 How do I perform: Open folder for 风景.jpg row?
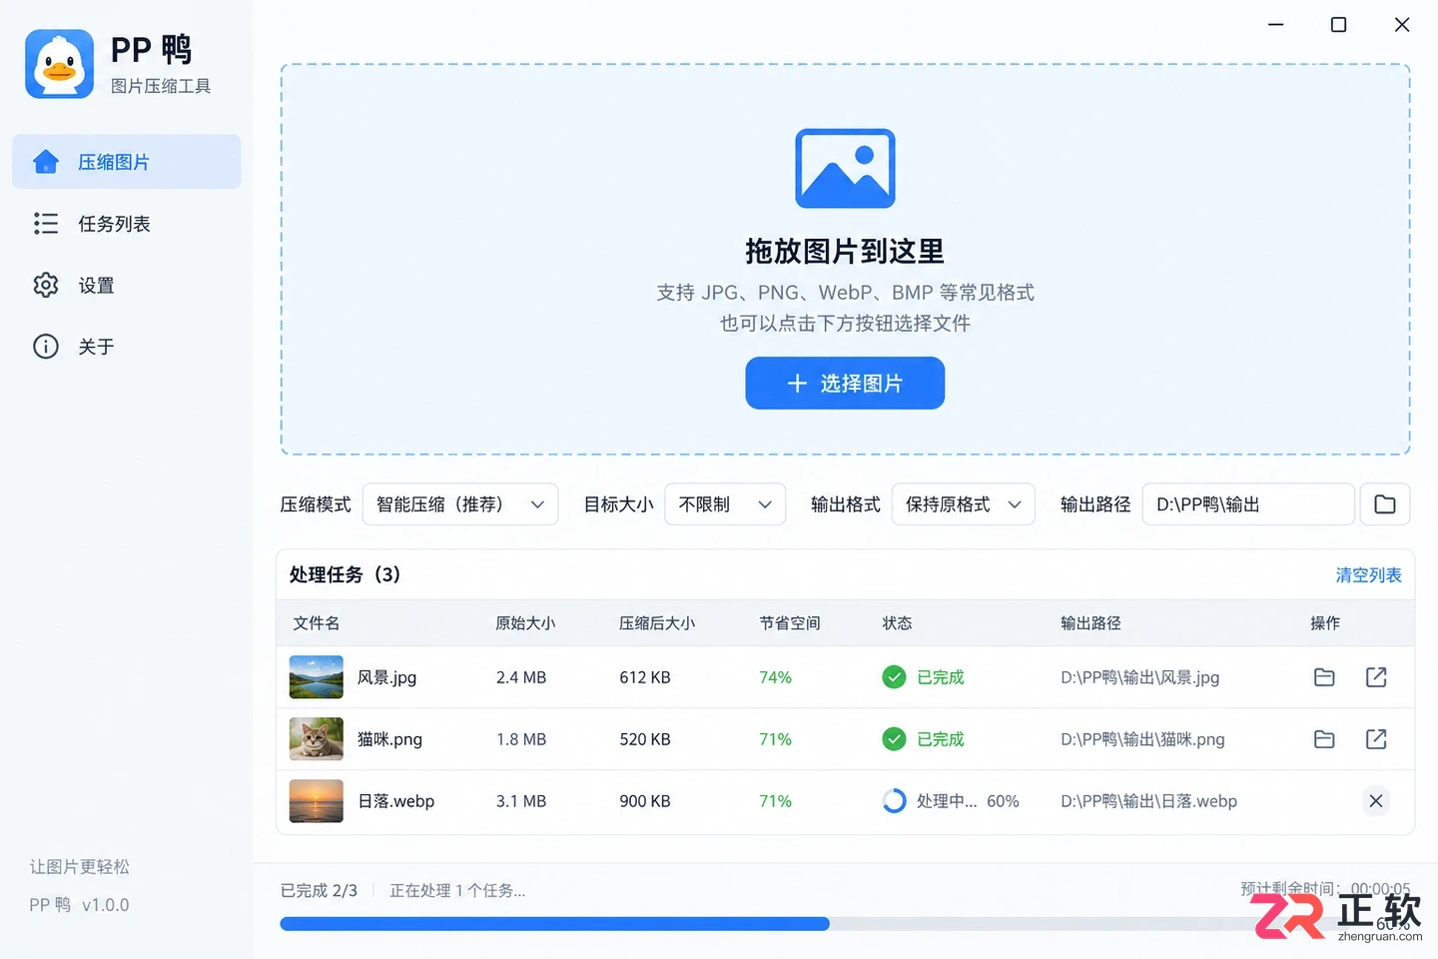pos(1324,677)
